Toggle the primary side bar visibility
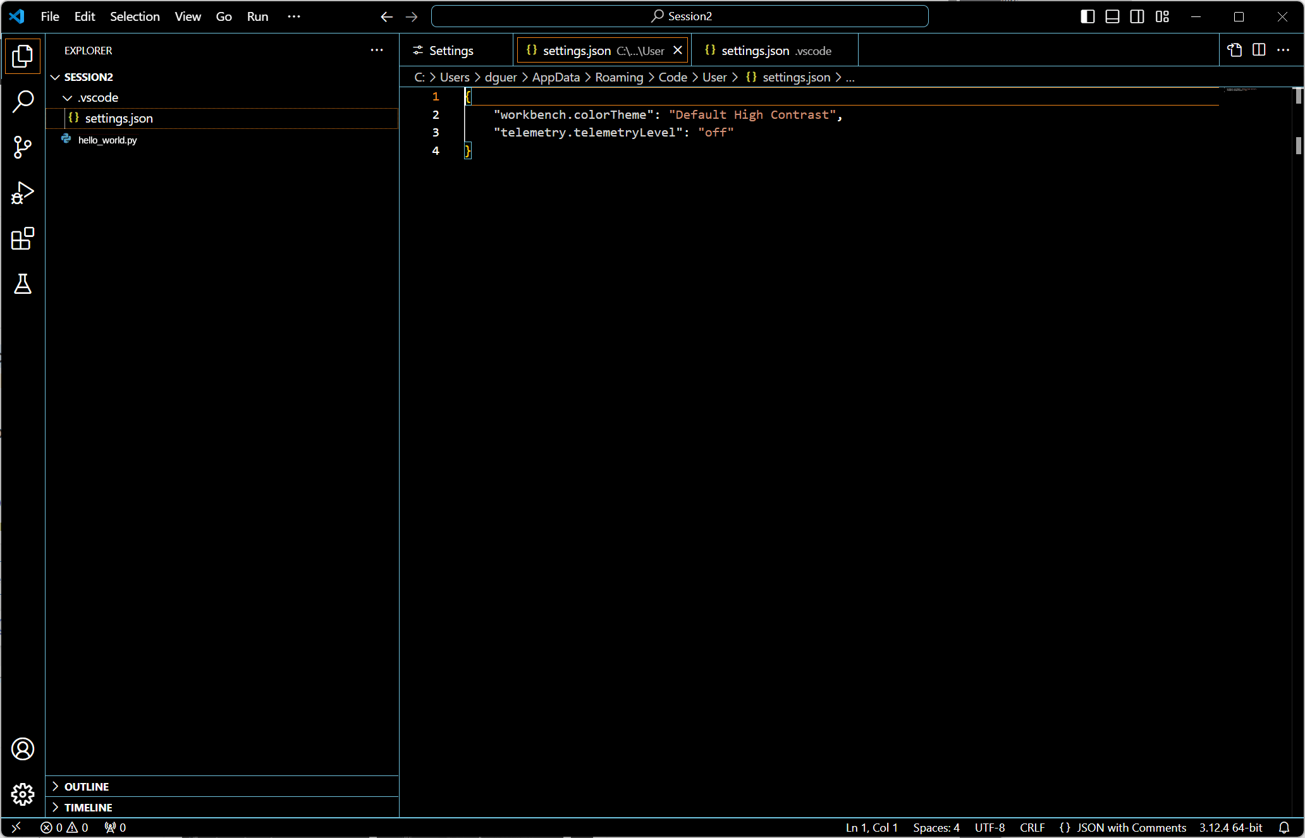Viewport: 1305px width, 838px height. (x=1087, y=16)
